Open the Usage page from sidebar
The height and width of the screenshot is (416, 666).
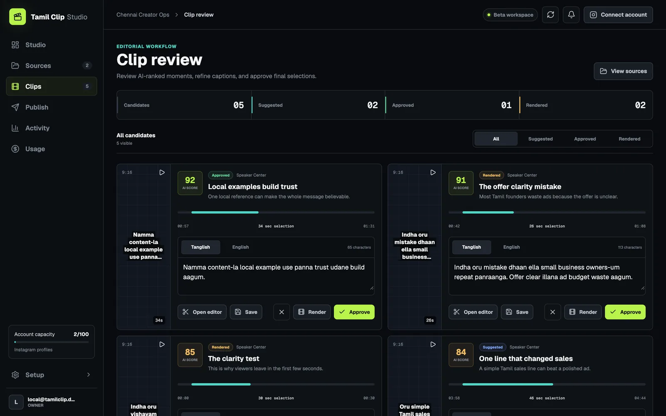point(52,149)
